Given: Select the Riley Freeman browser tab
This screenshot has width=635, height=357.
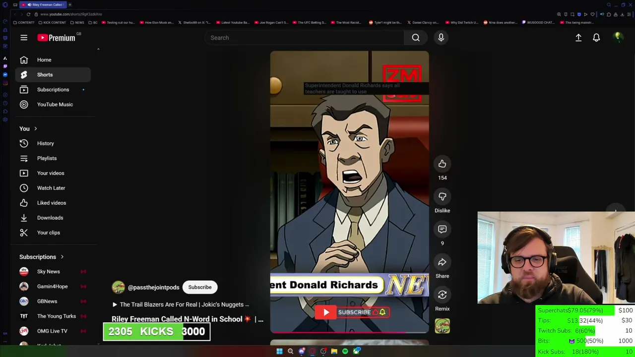Looking at the screenshot, I should coord(42,4).
